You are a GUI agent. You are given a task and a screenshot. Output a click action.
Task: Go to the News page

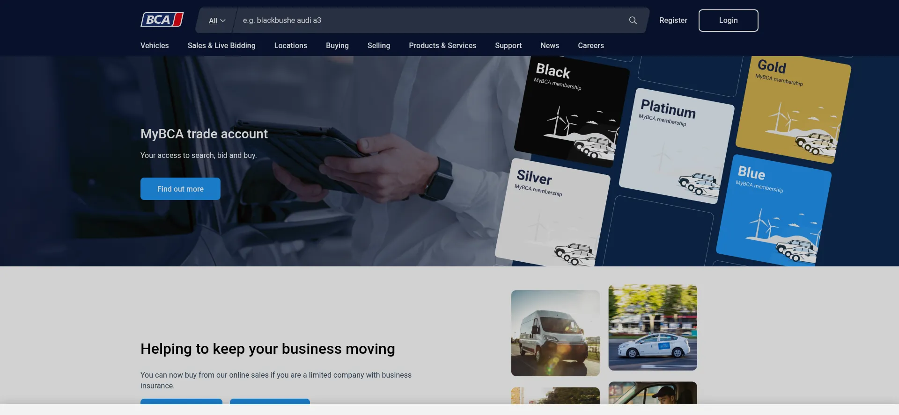(x=549, y=46)
